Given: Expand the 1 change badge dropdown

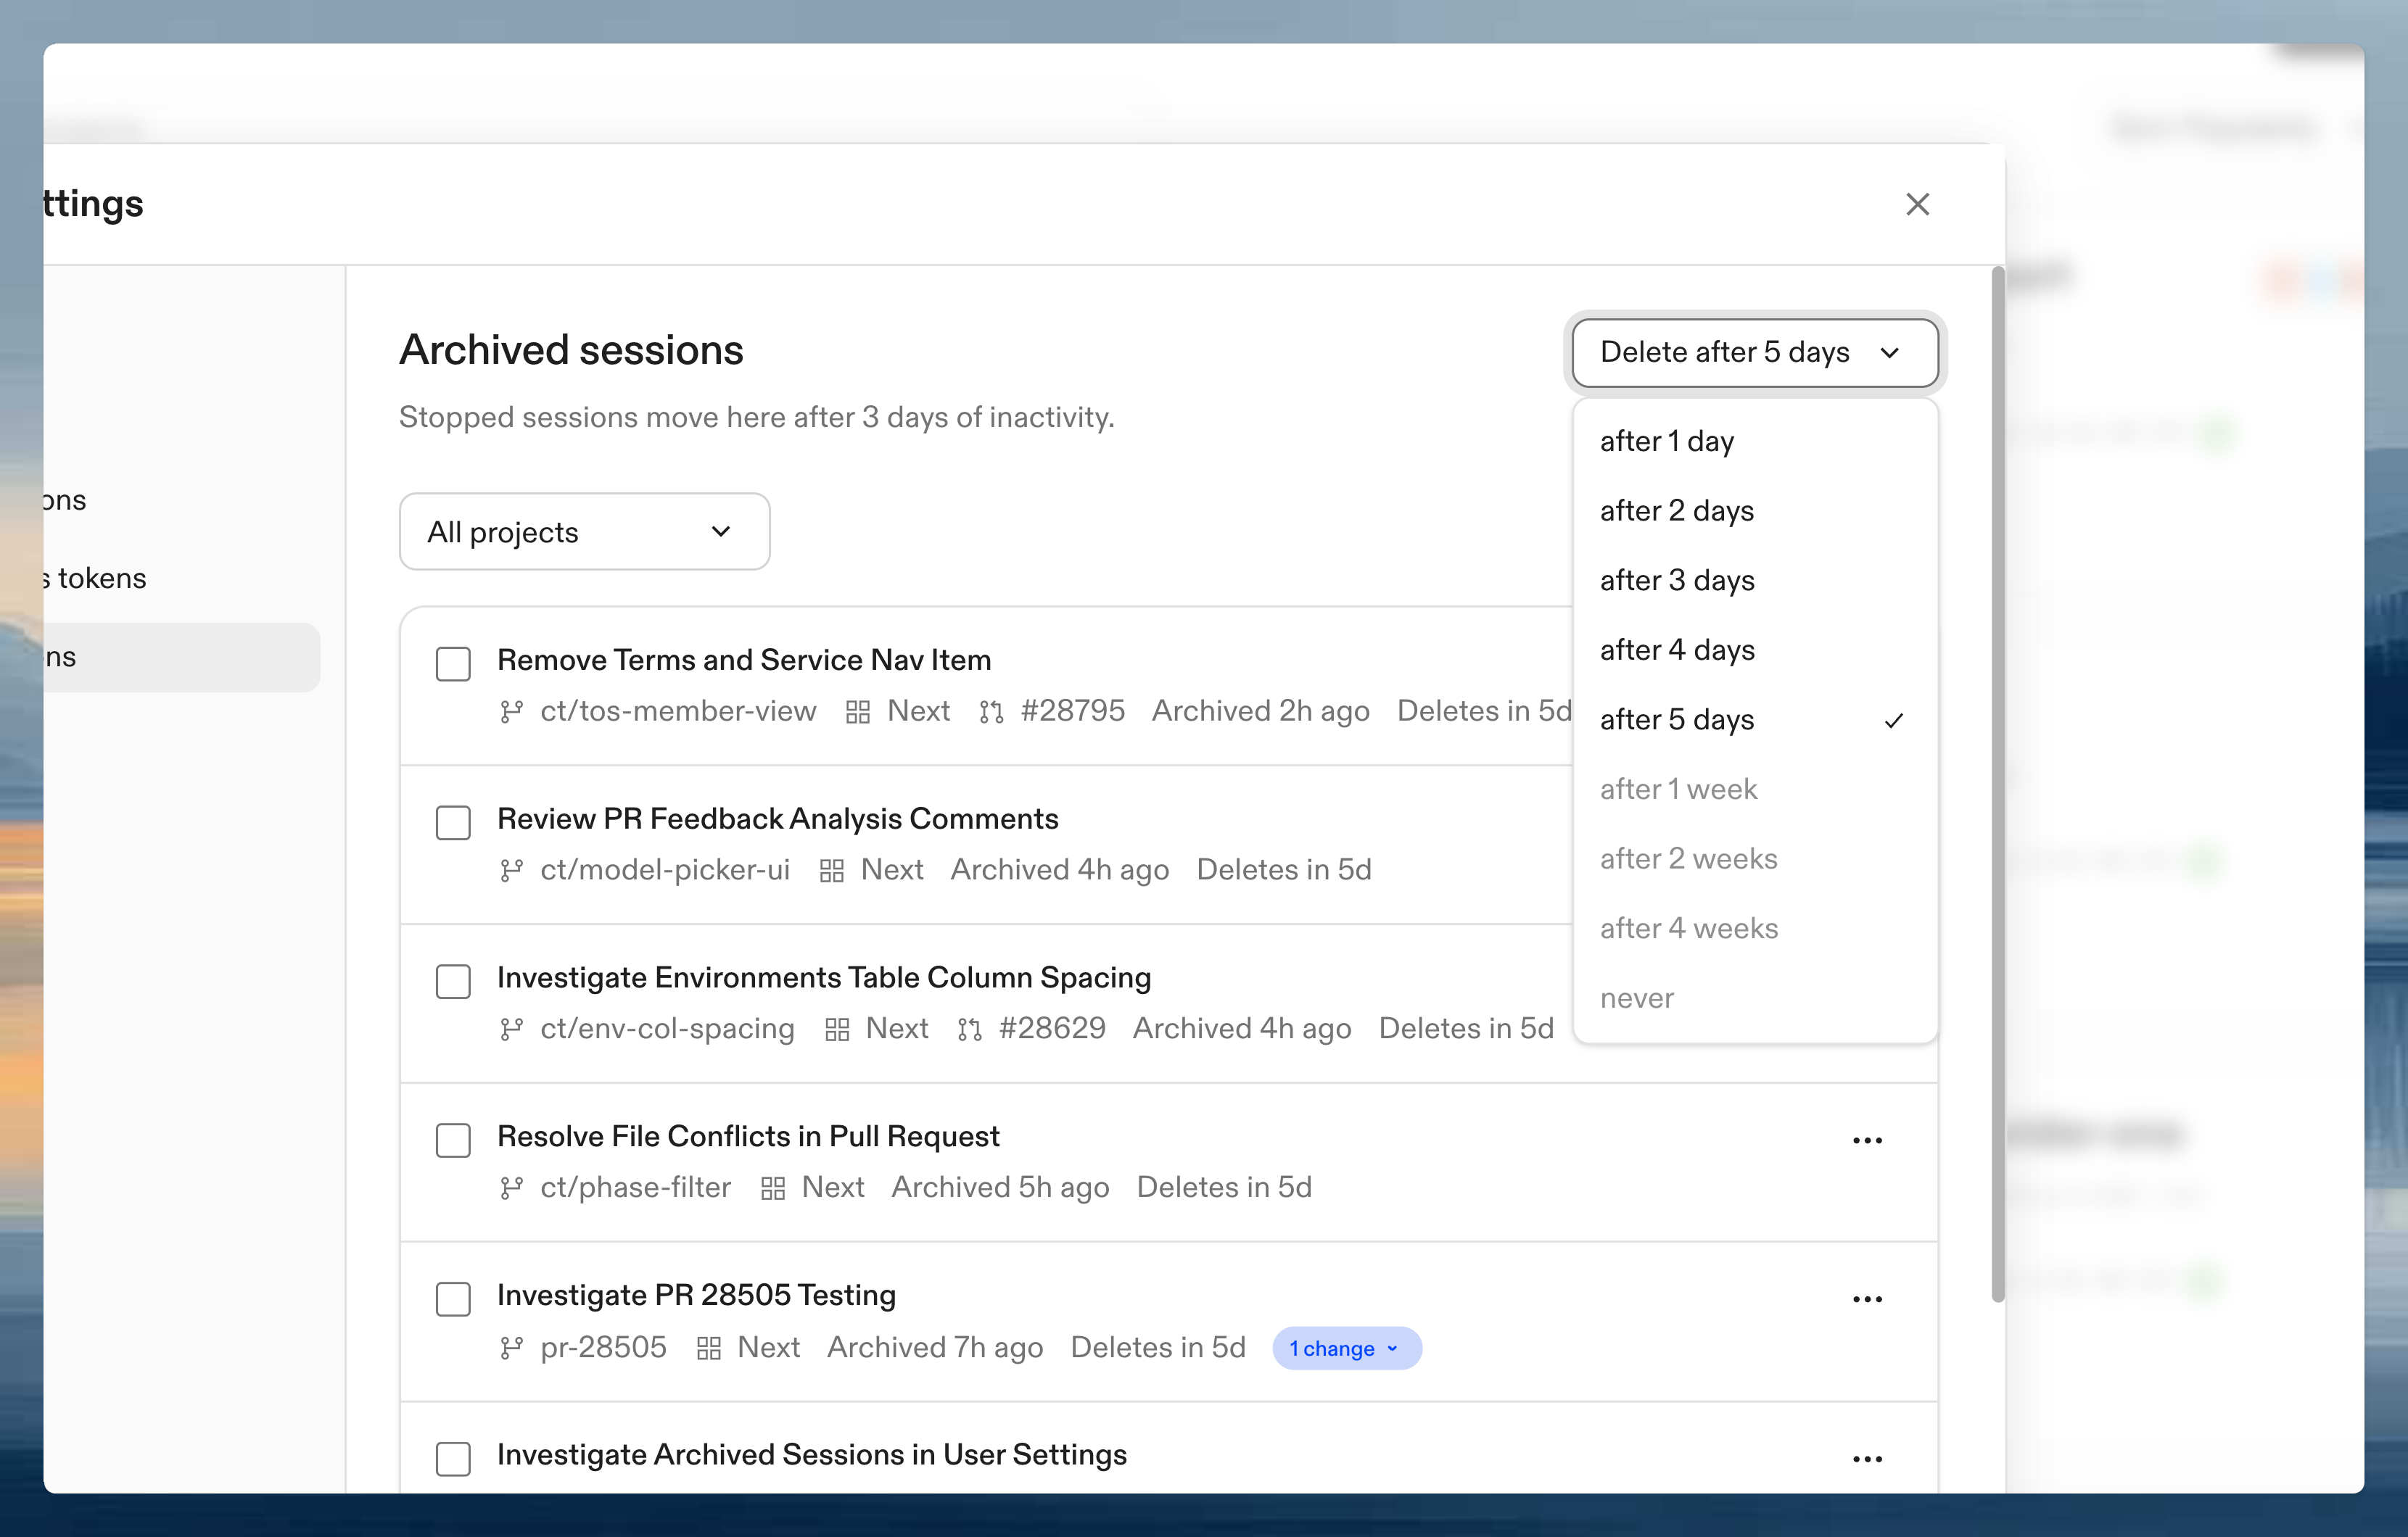Looking at the screenshot, I should pyautogui.click(x=1346, y=1348).
